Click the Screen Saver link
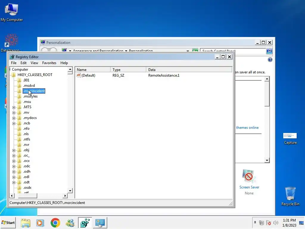305x229 pixels. coord(249,187)
